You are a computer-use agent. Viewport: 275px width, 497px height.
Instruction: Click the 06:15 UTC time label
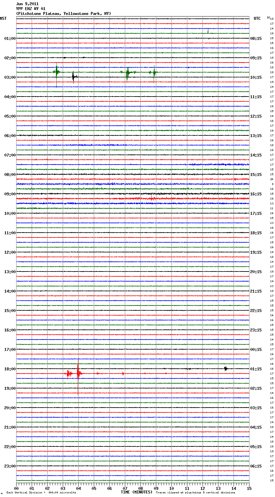tap(256, 466)
